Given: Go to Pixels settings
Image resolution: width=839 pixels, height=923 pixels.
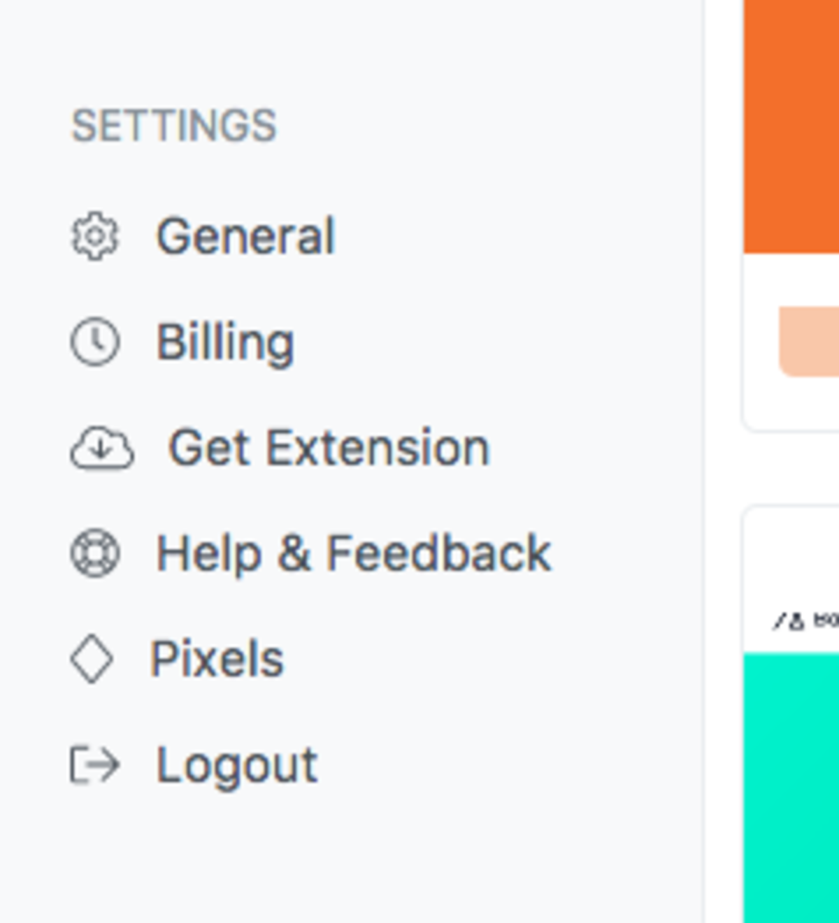Looking at the screenshot, I should click(217, 659).
